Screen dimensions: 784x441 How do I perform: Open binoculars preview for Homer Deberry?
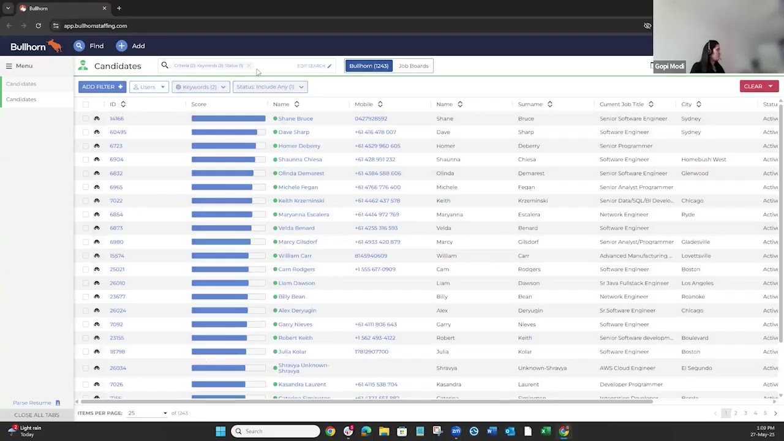pyautogui.click(x=97, y=146)
